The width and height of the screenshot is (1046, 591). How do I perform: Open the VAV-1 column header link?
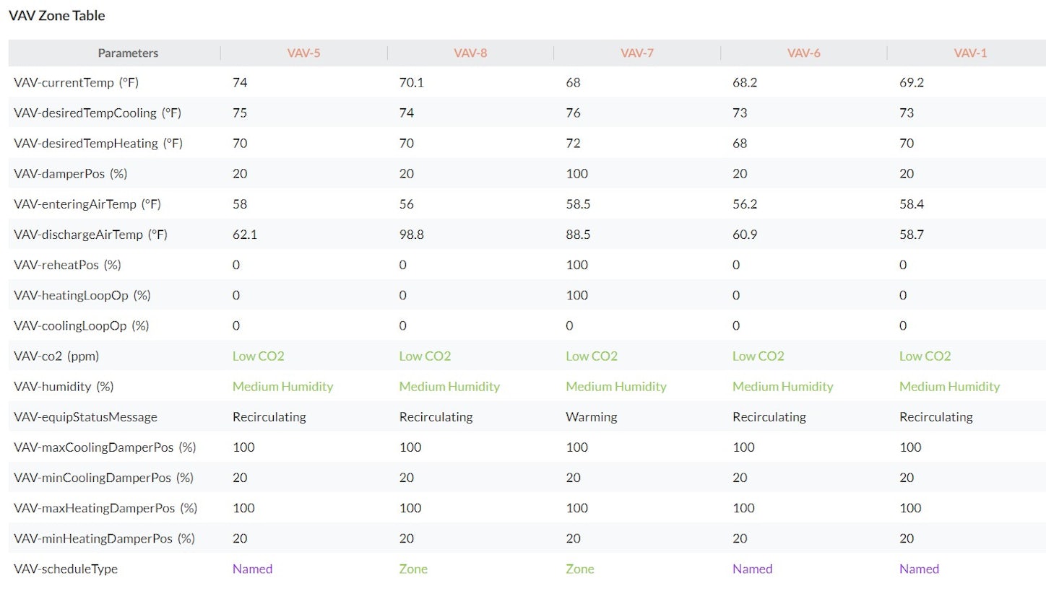[970, 53]
